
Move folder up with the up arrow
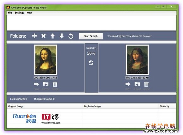(52, 36)
